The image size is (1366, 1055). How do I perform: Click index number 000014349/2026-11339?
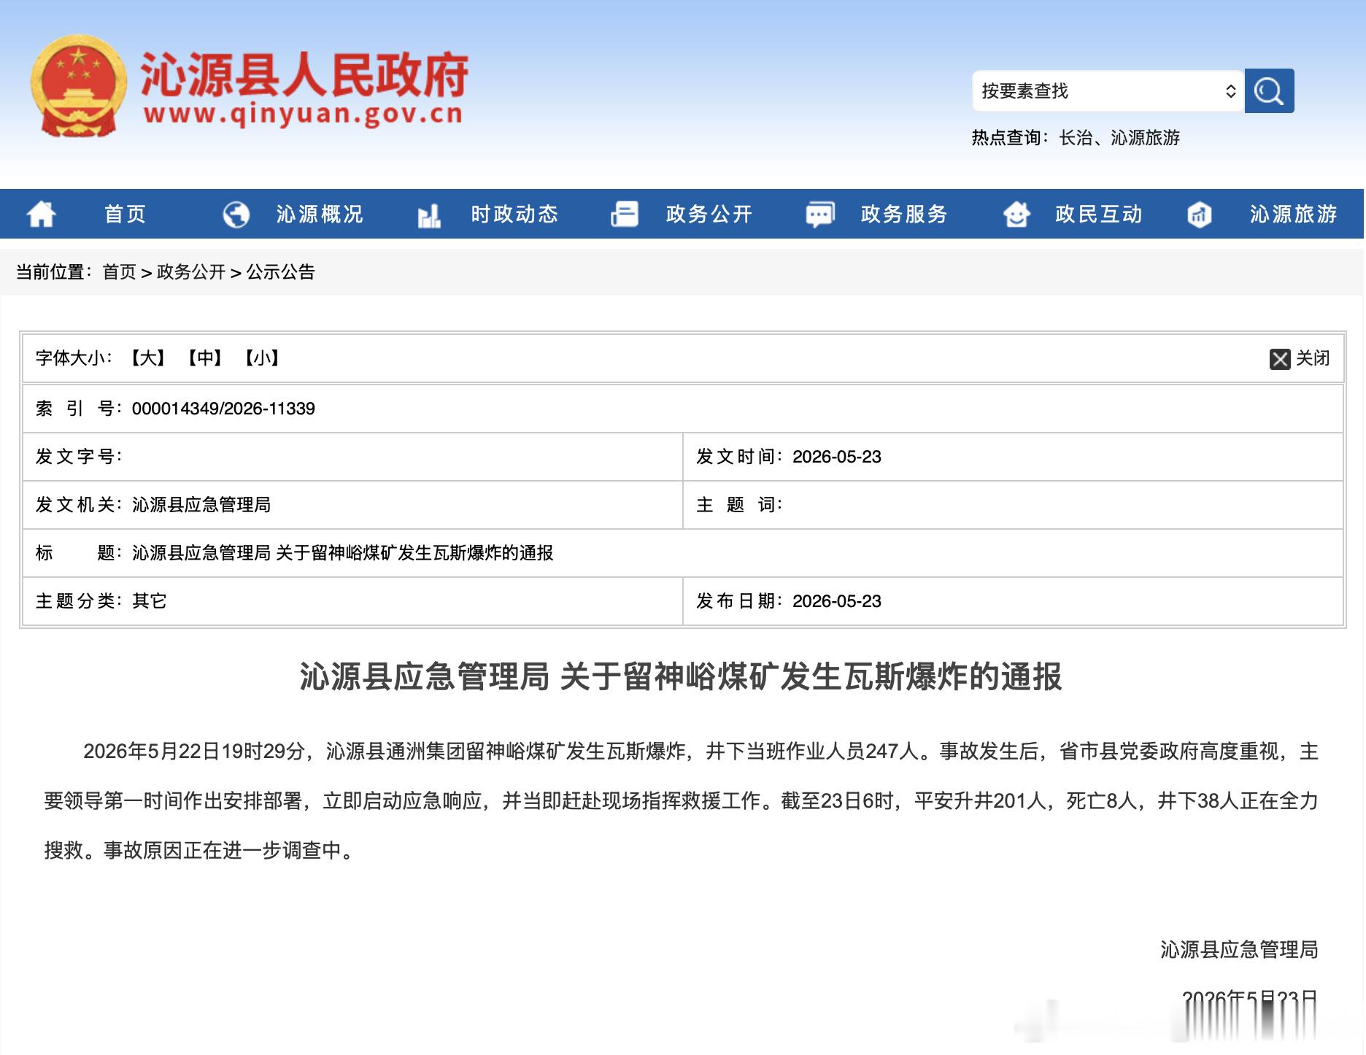point(223,409)
